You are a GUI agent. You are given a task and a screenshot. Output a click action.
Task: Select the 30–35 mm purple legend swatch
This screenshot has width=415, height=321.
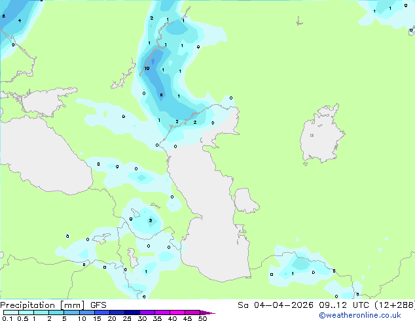pyautogui.click(x=147, y=312)
